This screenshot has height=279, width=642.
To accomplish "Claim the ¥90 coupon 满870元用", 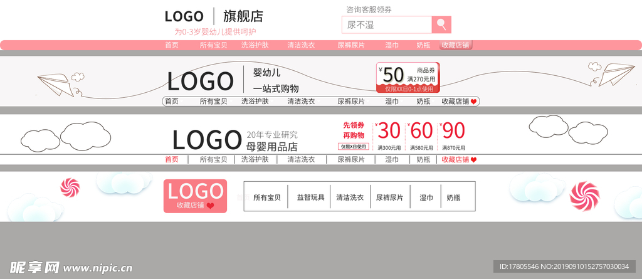I will (x=453, y=137).
